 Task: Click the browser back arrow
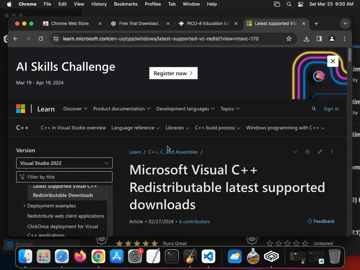(15, 39)
